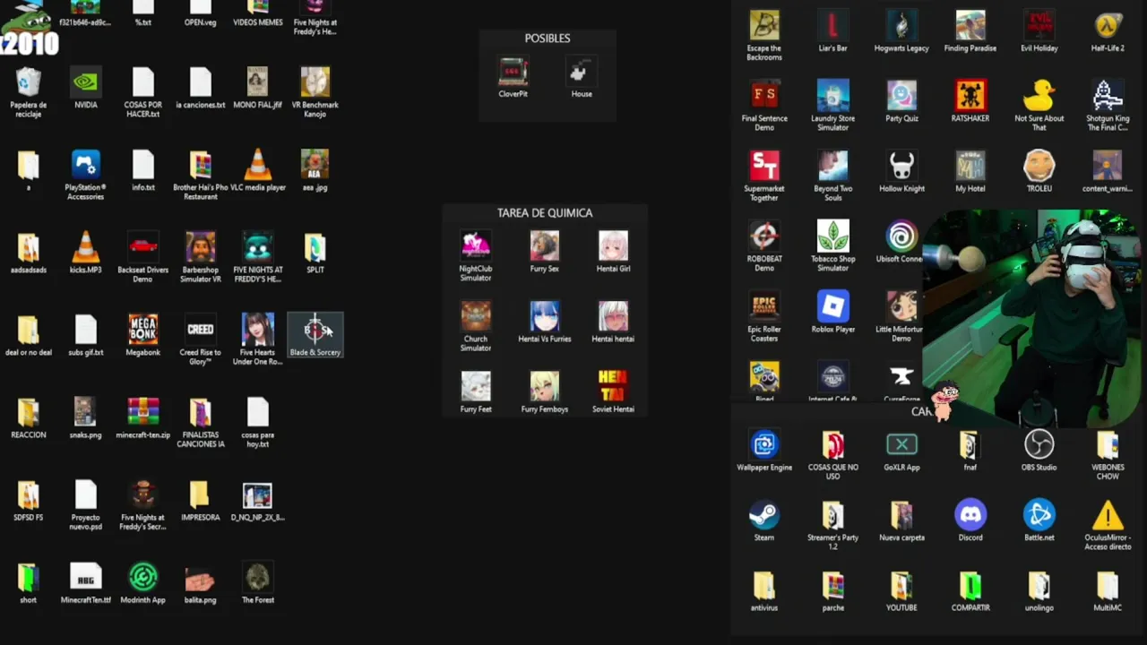Open Five Hearts Under One Roof
The image size is (1147, 645).
(x=258, y=330)
